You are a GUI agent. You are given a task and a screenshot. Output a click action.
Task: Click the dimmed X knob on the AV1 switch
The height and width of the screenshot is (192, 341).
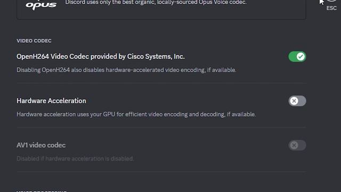(x=294, y=145)
